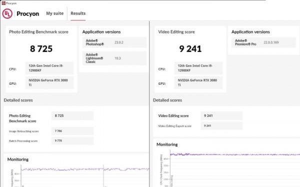Click Lightroom Classic version value 10.3
This screenshot has width=300, height=187.
tap(117, 58)
